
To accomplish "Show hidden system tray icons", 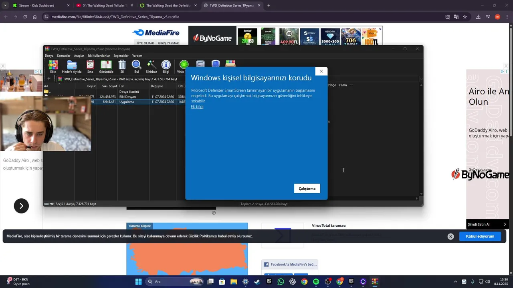I will point(455,282).
